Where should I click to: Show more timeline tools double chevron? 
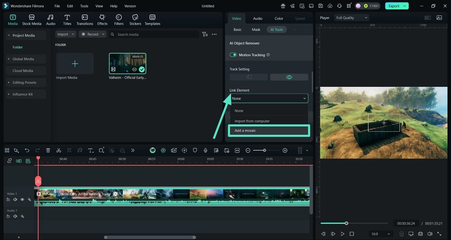pos(133,150)
